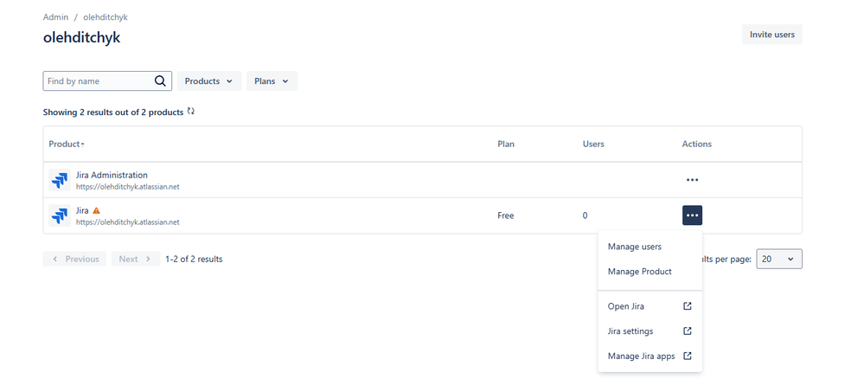
Task: Close the Jira row three-dots actions menu
Action: [x=692, y=215]
